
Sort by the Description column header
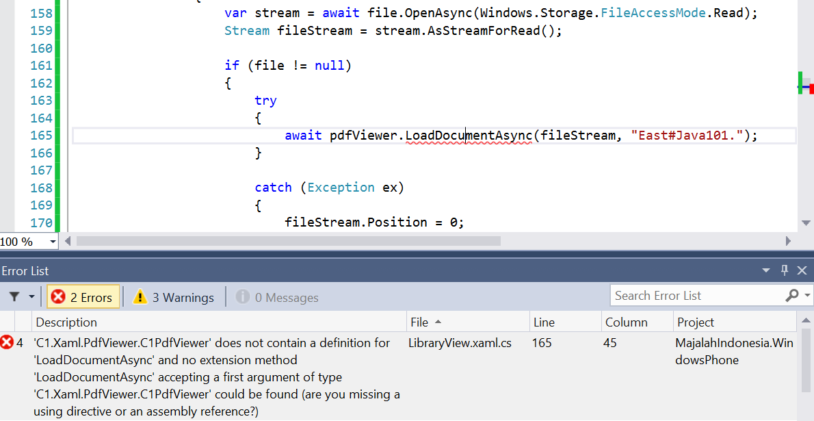coord(219,322)
